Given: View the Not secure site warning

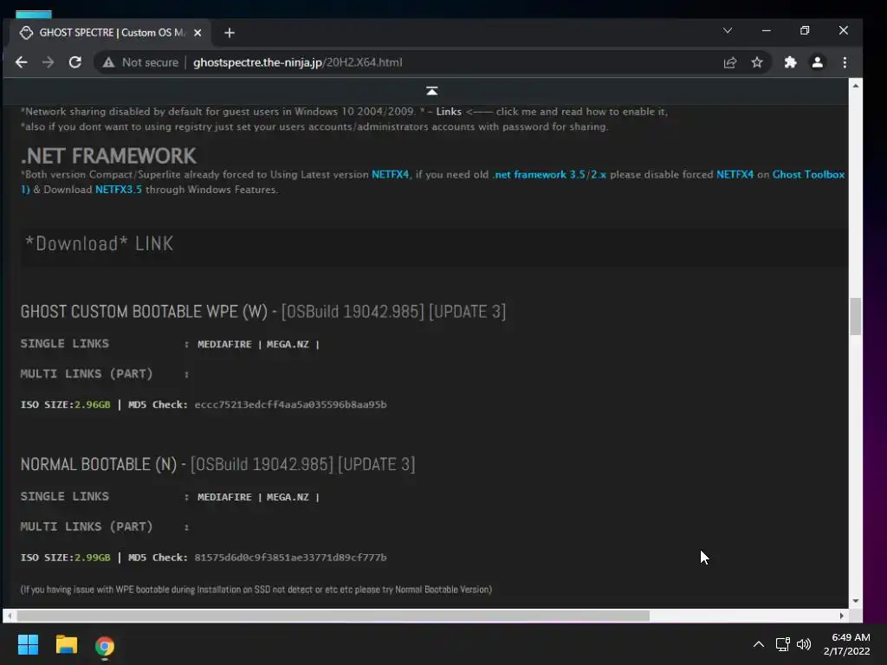Looking at the screenshot, I should click(140, 62).
